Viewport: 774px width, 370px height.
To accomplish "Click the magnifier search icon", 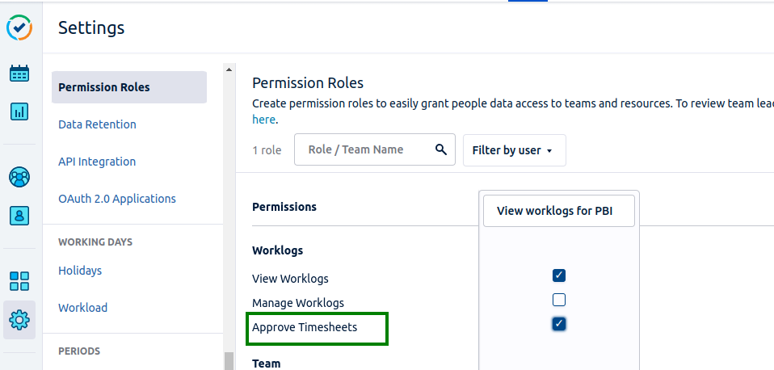I will click(x=440, y=149).
